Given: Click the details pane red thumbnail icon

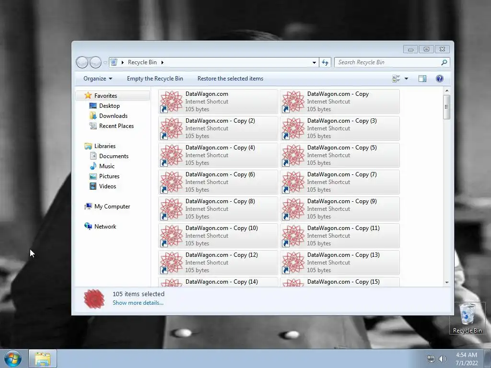Looking at the screenshot, I should [x=94, y=299].
